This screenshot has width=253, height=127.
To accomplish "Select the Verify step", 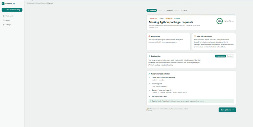I will pyautogui.click(x=184, y=10).
